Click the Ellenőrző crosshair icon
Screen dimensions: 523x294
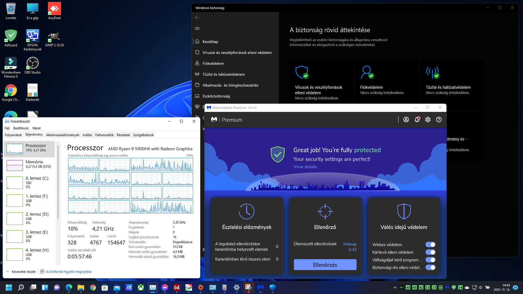point(325,211)
